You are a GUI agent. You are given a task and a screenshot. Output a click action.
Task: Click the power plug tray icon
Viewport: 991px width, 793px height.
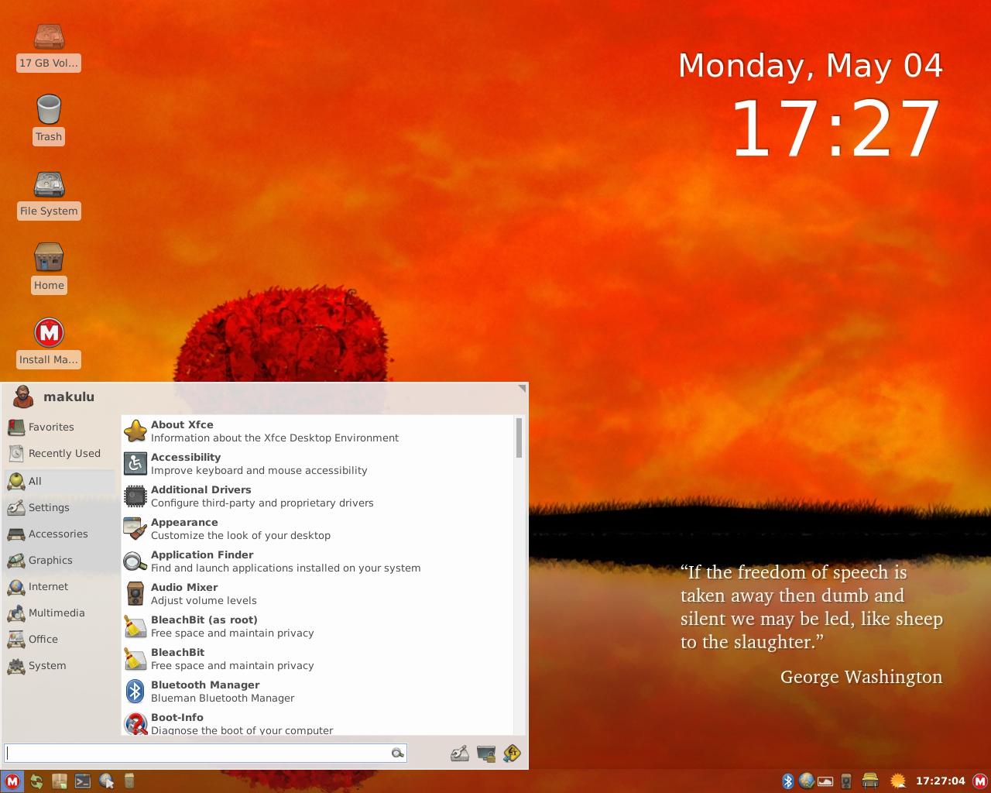tap(870, 781)
